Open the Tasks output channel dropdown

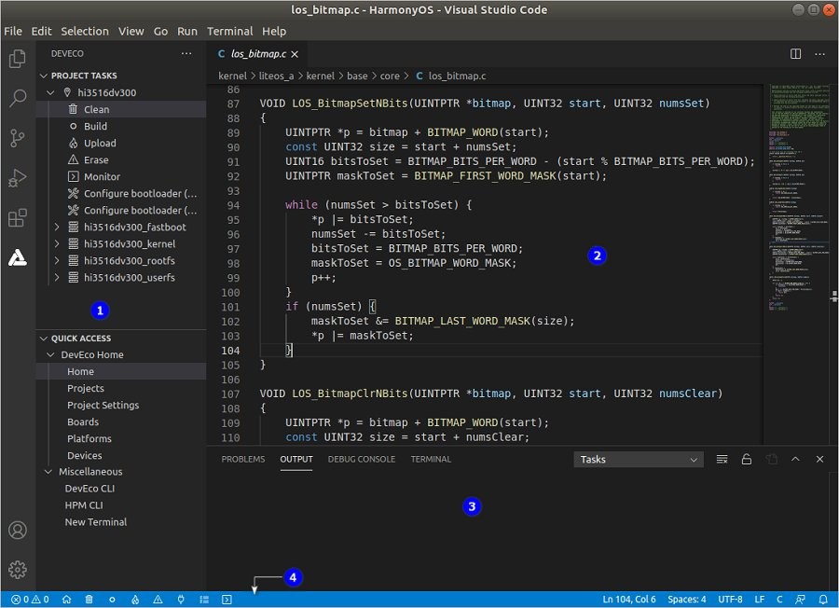pos(639,459)
